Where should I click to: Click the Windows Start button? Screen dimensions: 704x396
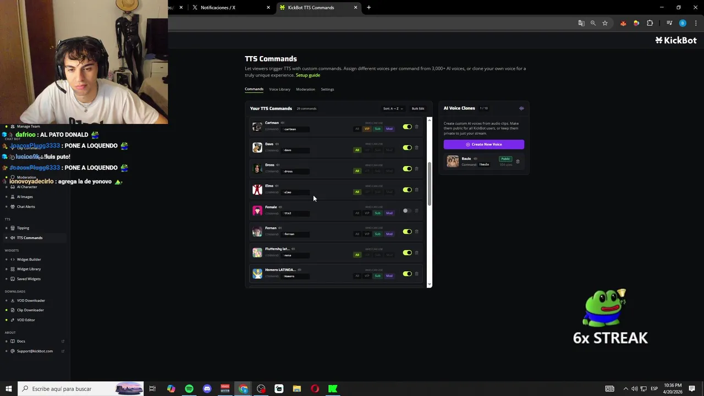[x=9, y=389]
